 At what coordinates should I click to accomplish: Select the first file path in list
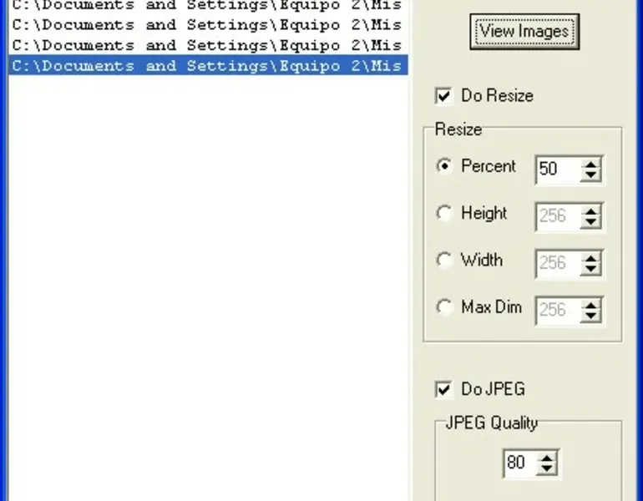[207, 5]
